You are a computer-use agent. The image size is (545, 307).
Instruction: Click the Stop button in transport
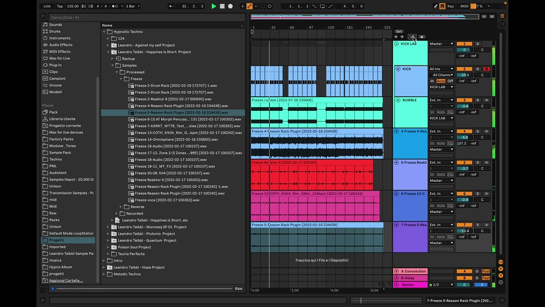pos(222,6)
